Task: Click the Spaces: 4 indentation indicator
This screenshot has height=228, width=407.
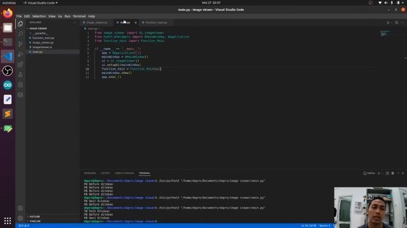Action: tap(324, 225)
